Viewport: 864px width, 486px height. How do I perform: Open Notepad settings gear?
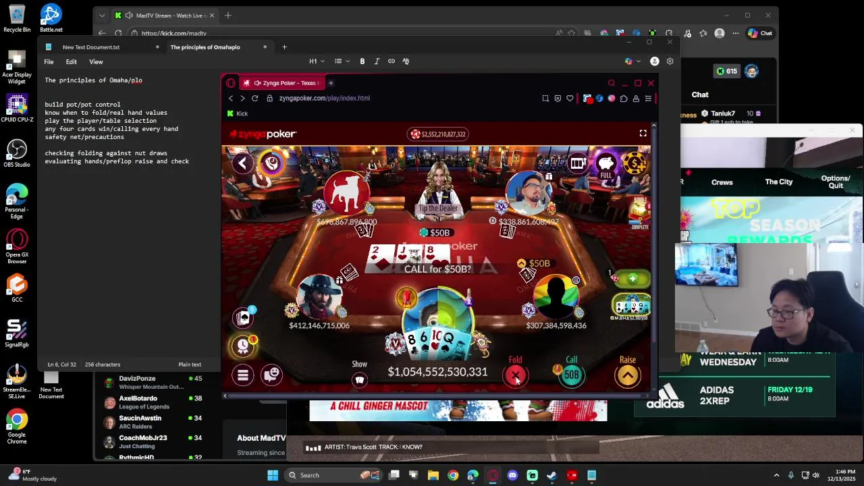[670, 61]
